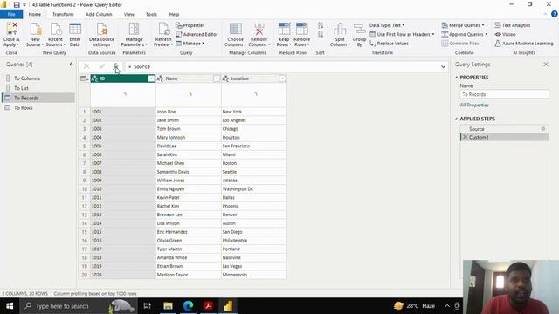Close the Query Settings pane
This screenshot has width=559, height=314.
point(546,65)
